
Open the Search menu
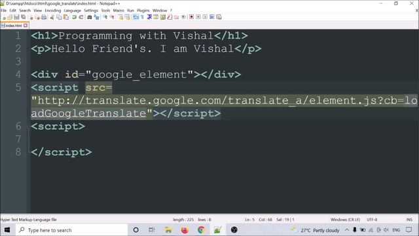[x=25, y=10]
